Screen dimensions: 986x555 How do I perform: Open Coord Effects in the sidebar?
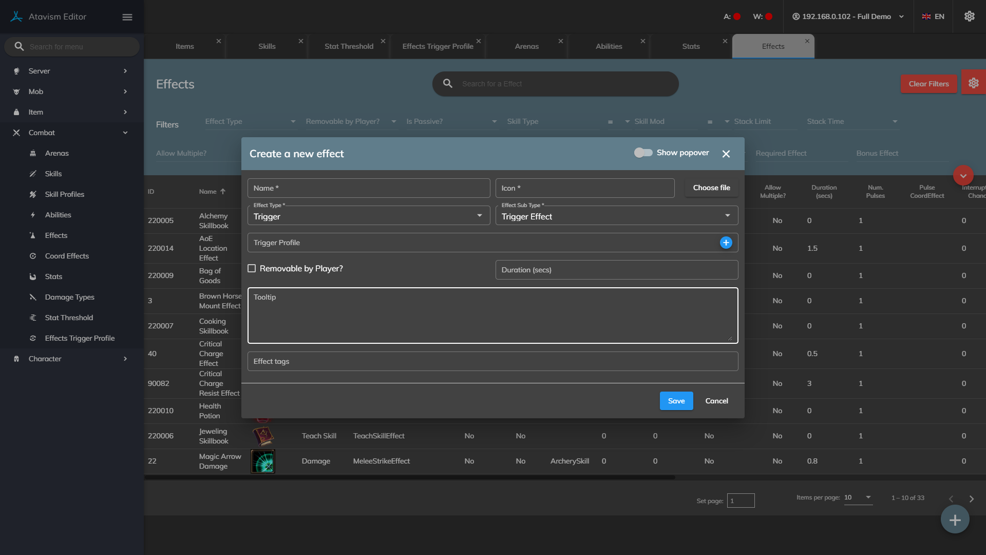tap(67, 256)
